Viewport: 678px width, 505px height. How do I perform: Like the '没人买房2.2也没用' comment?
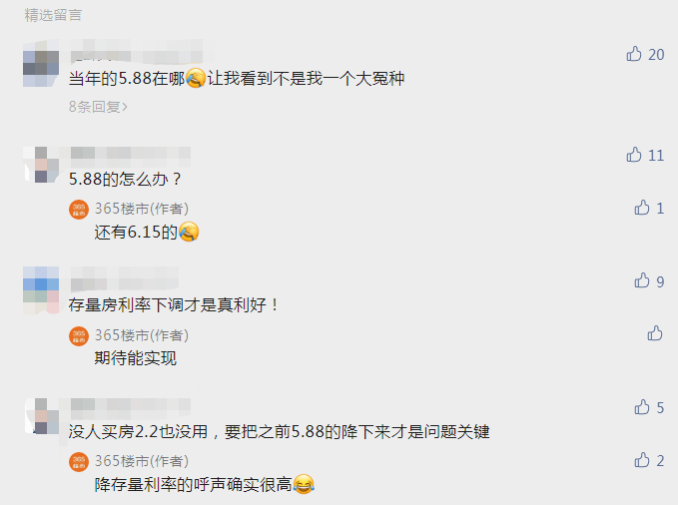pos(642,407)
